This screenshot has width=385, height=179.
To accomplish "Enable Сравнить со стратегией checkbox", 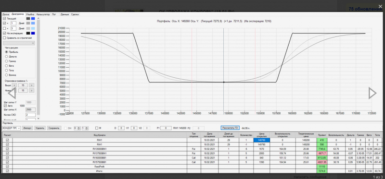I will tap(4, 38).
